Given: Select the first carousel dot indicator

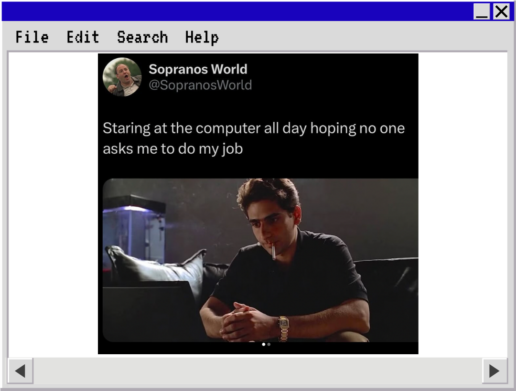Looking at the screenshot, I should pyautogui.click(x=264, y=344).
